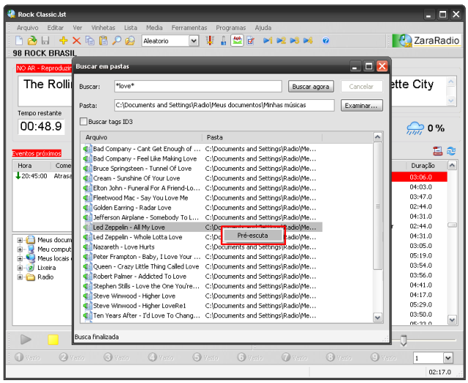Select auxiliary player 2 icon

click(x=281, y=41)
